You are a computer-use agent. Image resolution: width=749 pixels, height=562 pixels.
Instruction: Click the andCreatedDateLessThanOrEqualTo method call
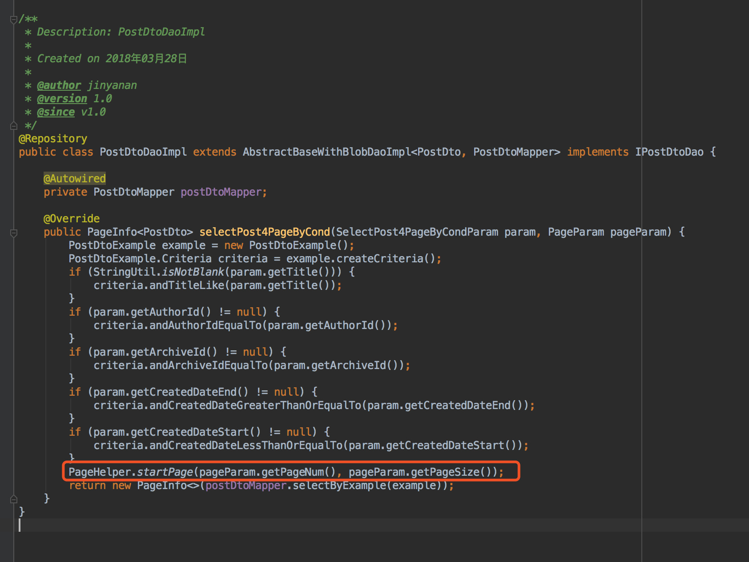(246, 446)
